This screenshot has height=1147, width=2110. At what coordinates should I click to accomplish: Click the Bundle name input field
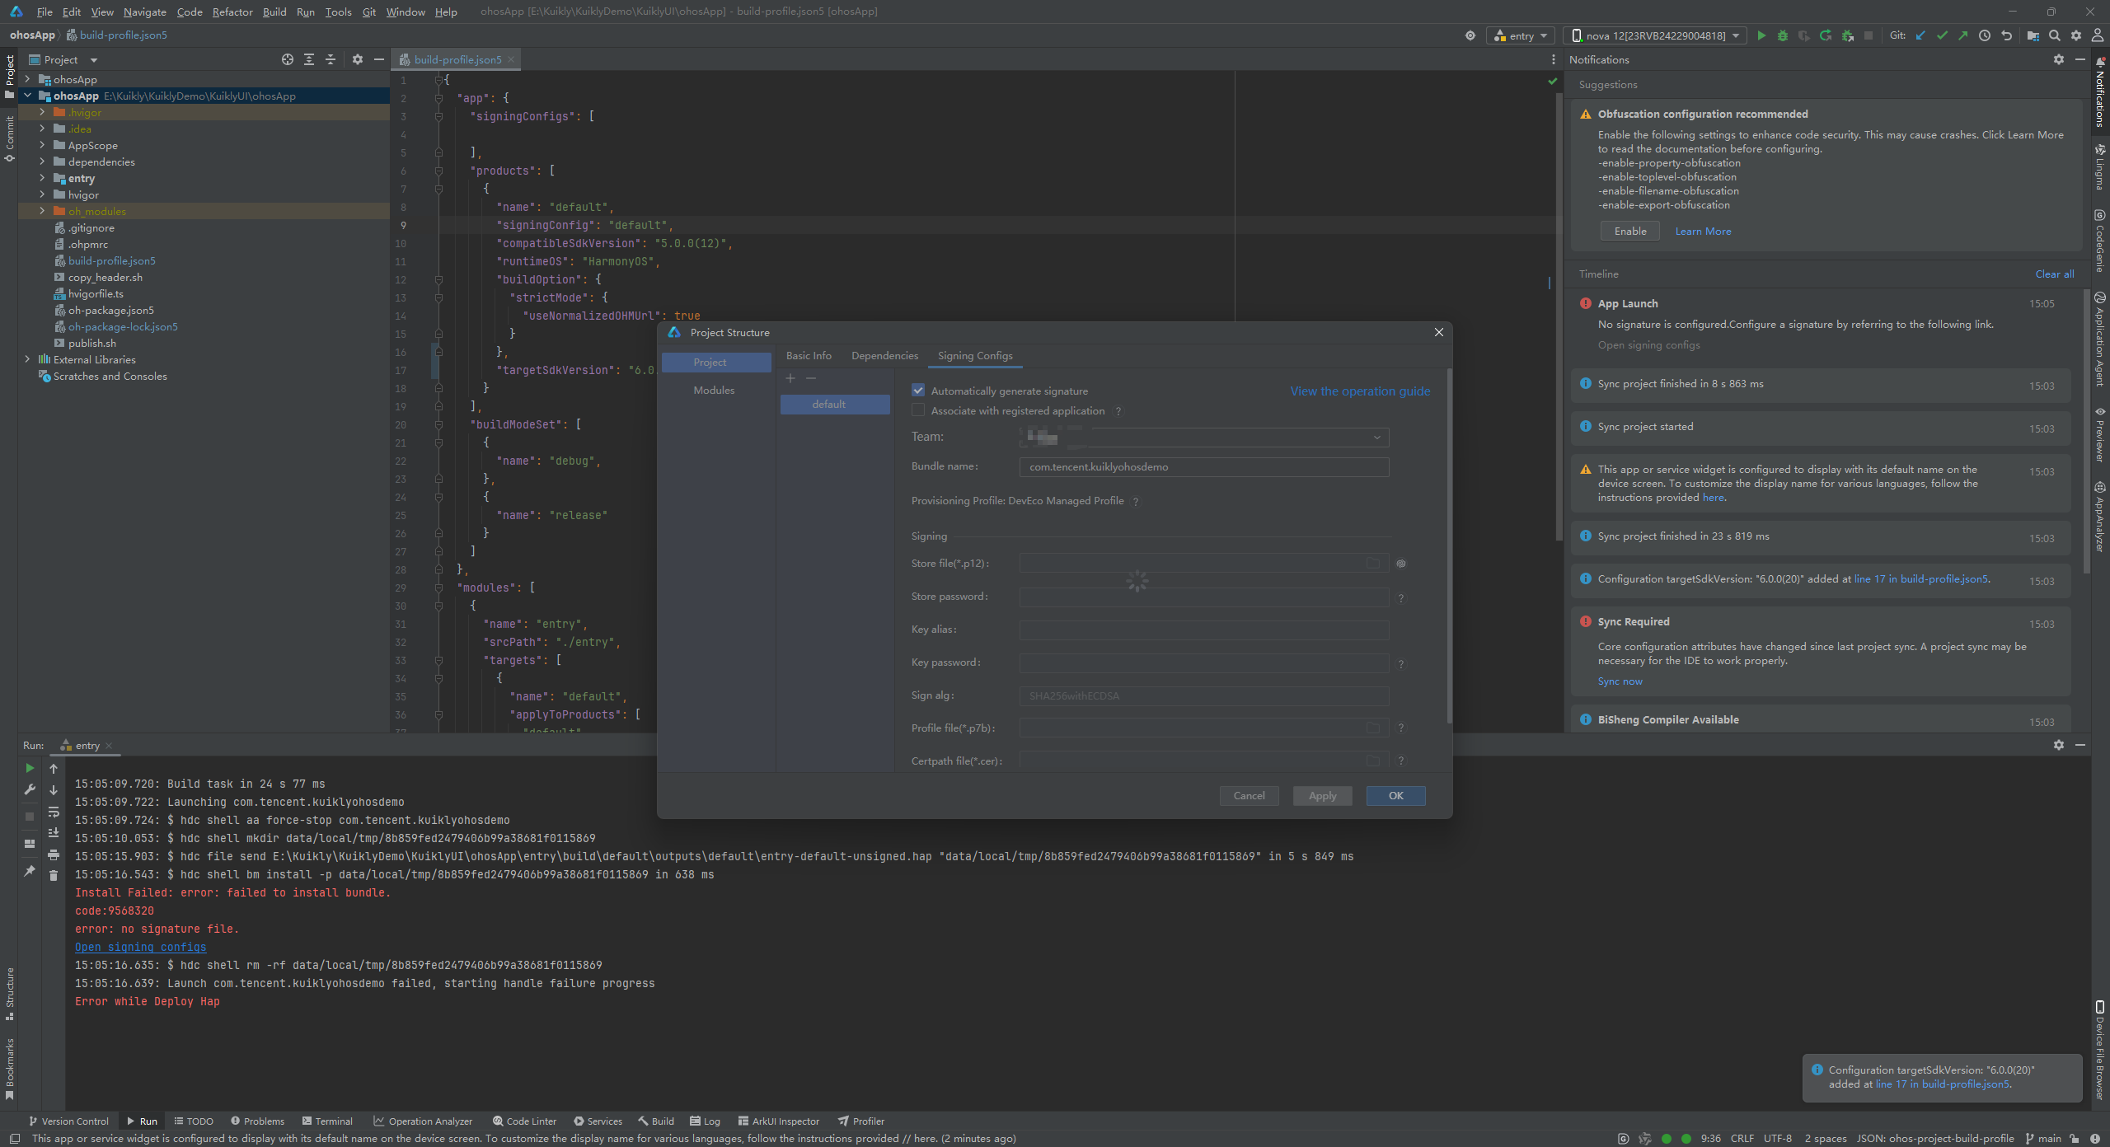(x=1203, y=466)
